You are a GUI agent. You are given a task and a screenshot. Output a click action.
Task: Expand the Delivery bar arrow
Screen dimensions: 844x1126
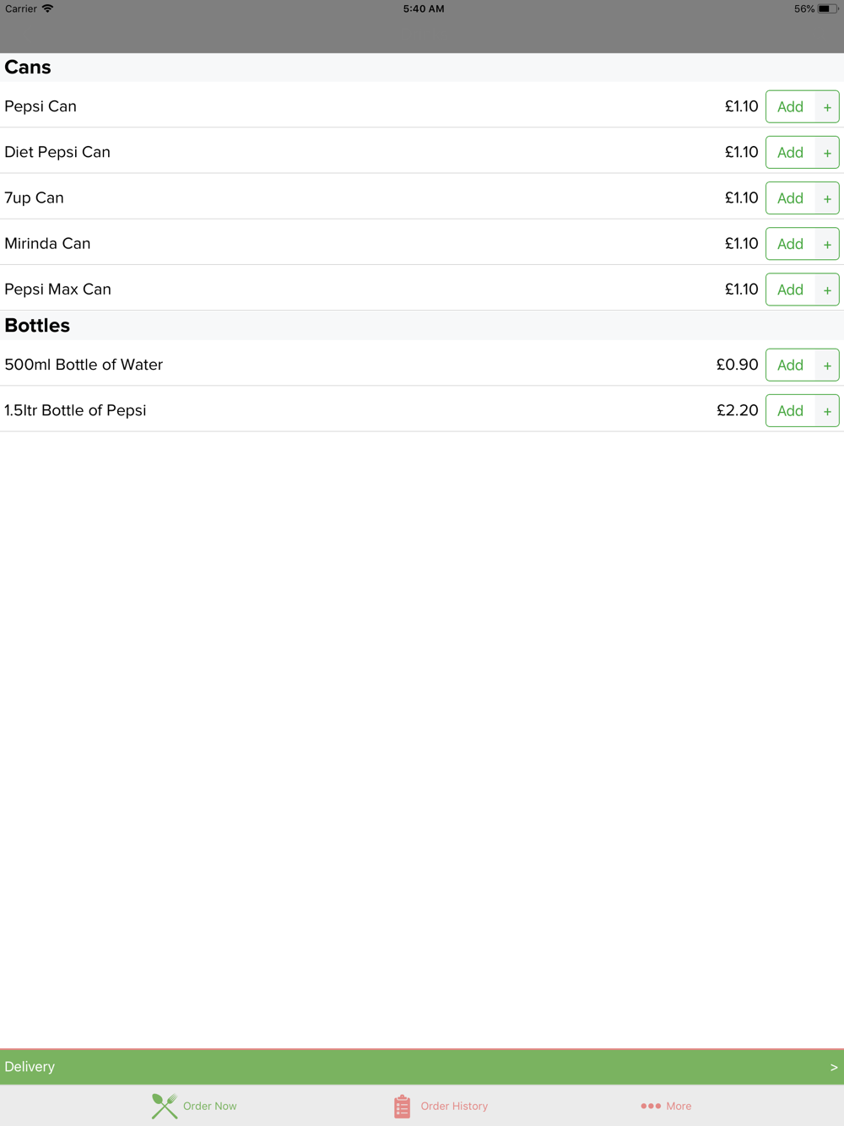click(x=834, y=1067)
